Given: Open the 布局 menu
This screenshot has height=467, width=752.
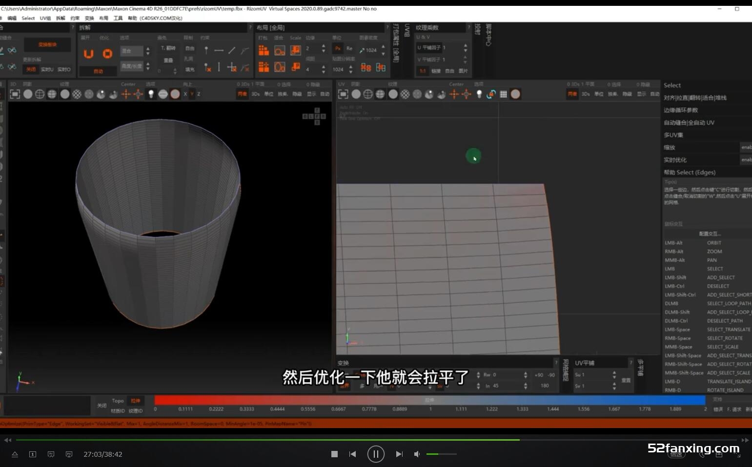Looking at the screenshot, I should pyautogui.click(x=103, y=18).
